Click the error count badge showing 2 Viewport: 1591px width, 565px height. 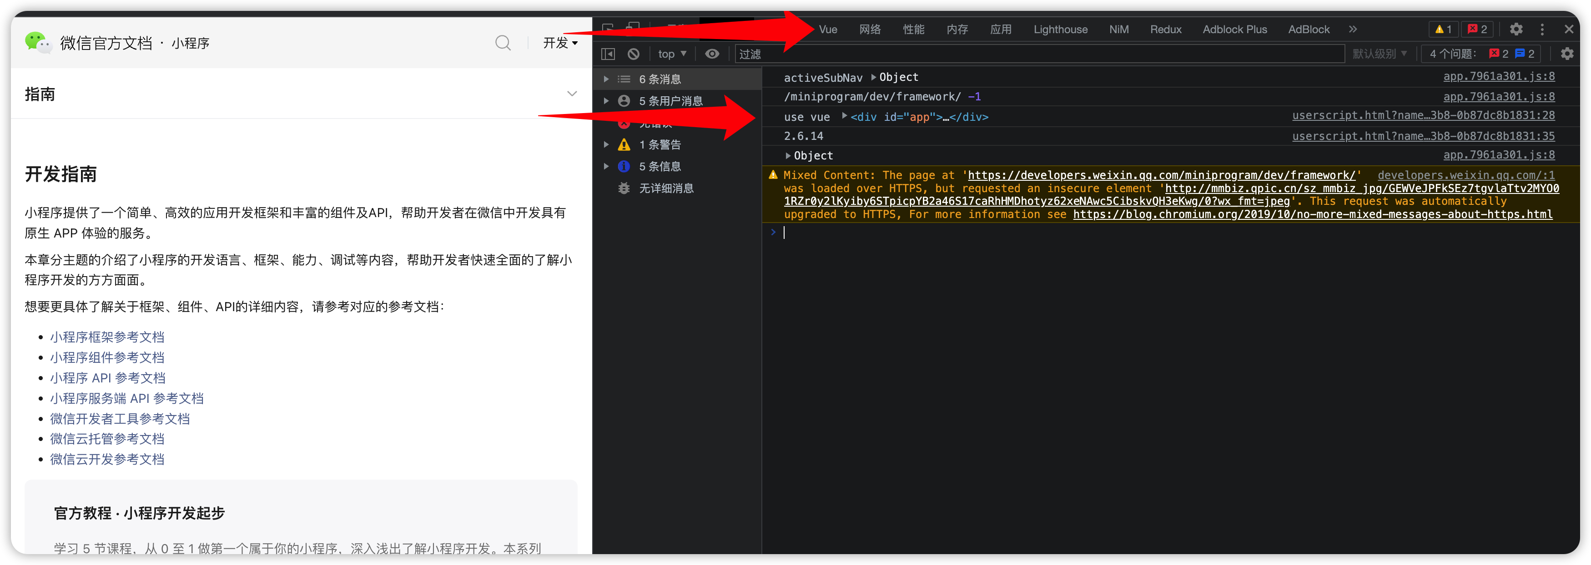coord(1477,29)
